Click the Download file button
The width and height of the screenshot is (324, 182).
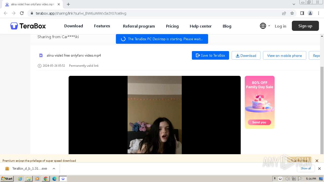(246, 55)
